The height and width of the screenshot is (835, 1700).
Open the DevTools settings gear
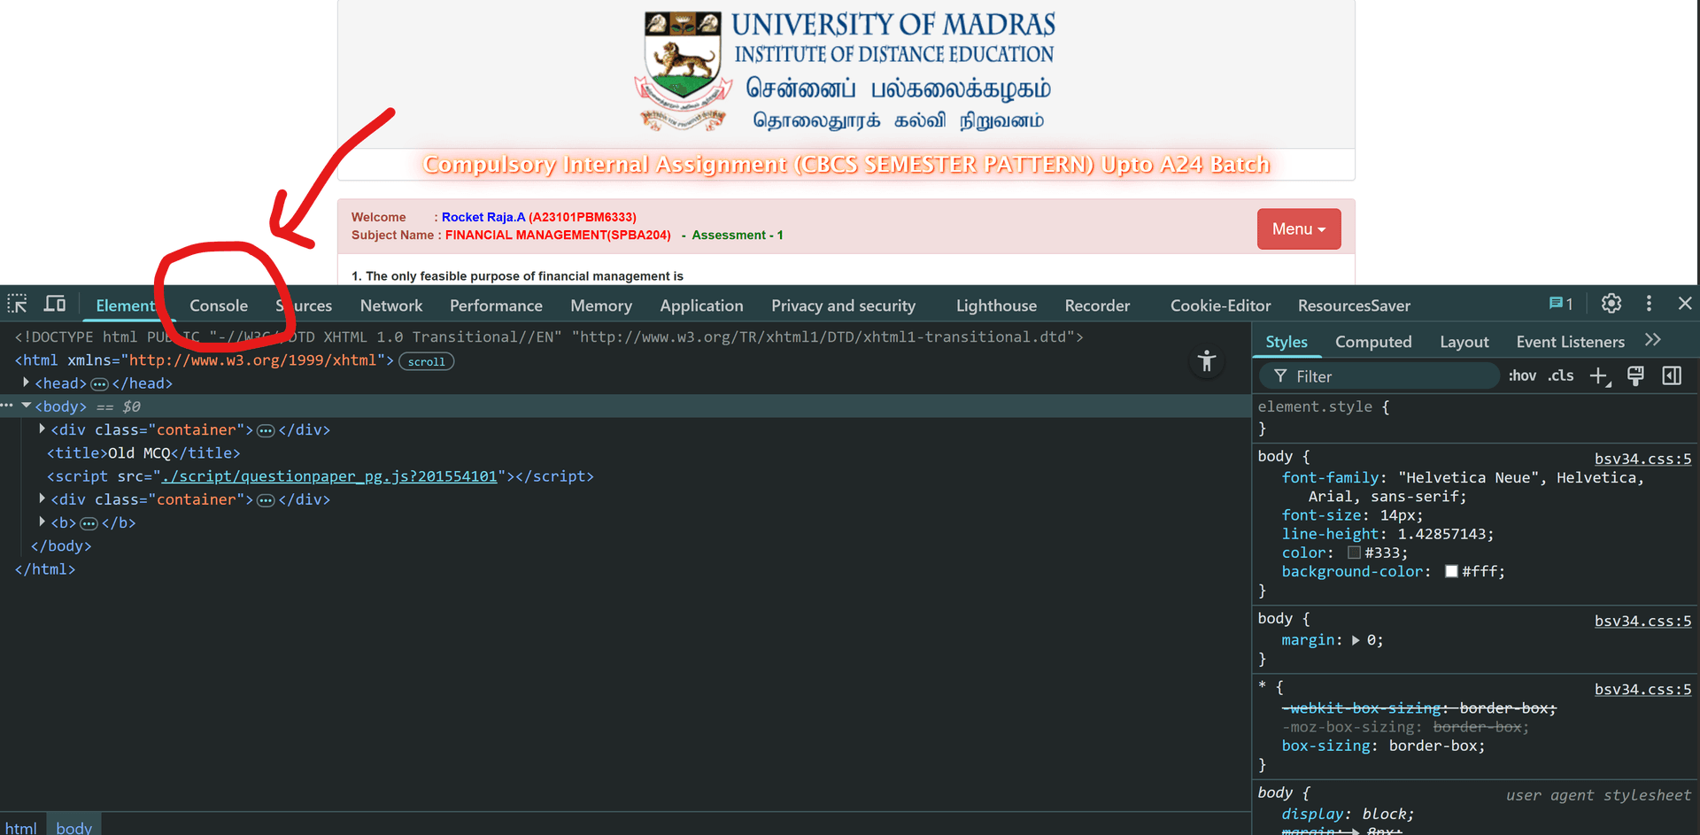click(x=1610, y=304)
